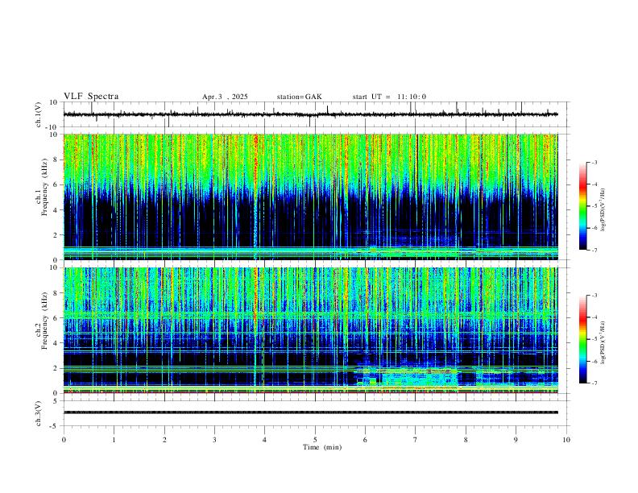Click time tick label "3" on the time axis
The height and width of the screenshot is (493, 638).
(x=214, y=440)
